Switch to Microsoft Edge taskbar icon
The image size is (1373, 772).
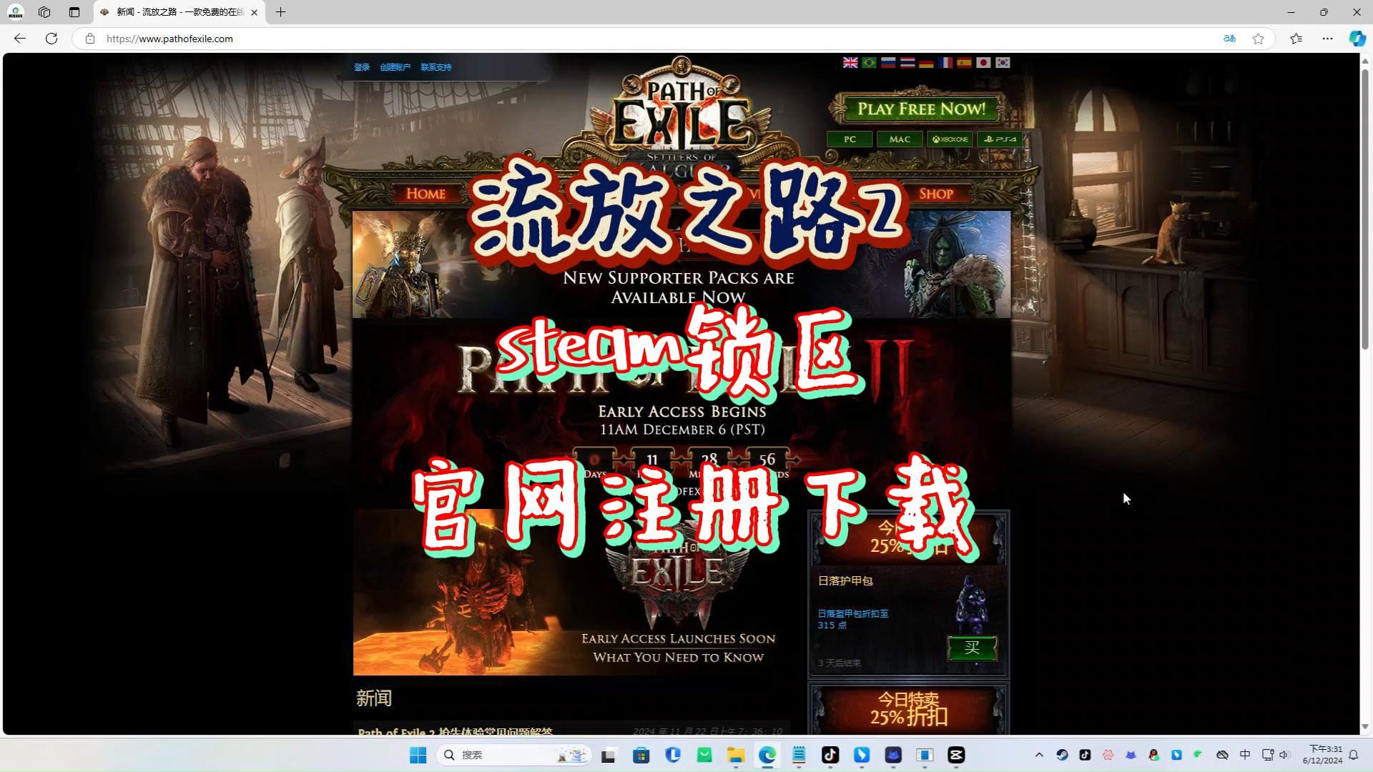tap(767, 755)
